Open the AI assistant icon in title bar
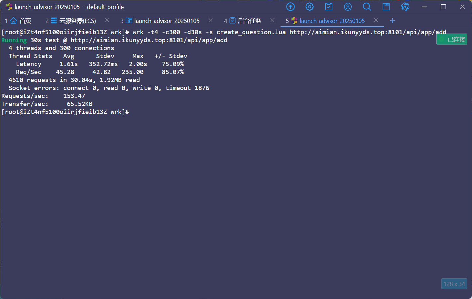The image size is (472, 299). [405, 7]
